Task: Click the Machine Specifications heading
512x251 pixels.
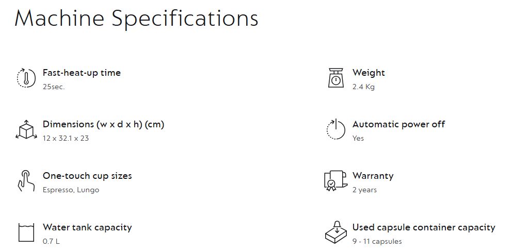Action: coord(136,19)
